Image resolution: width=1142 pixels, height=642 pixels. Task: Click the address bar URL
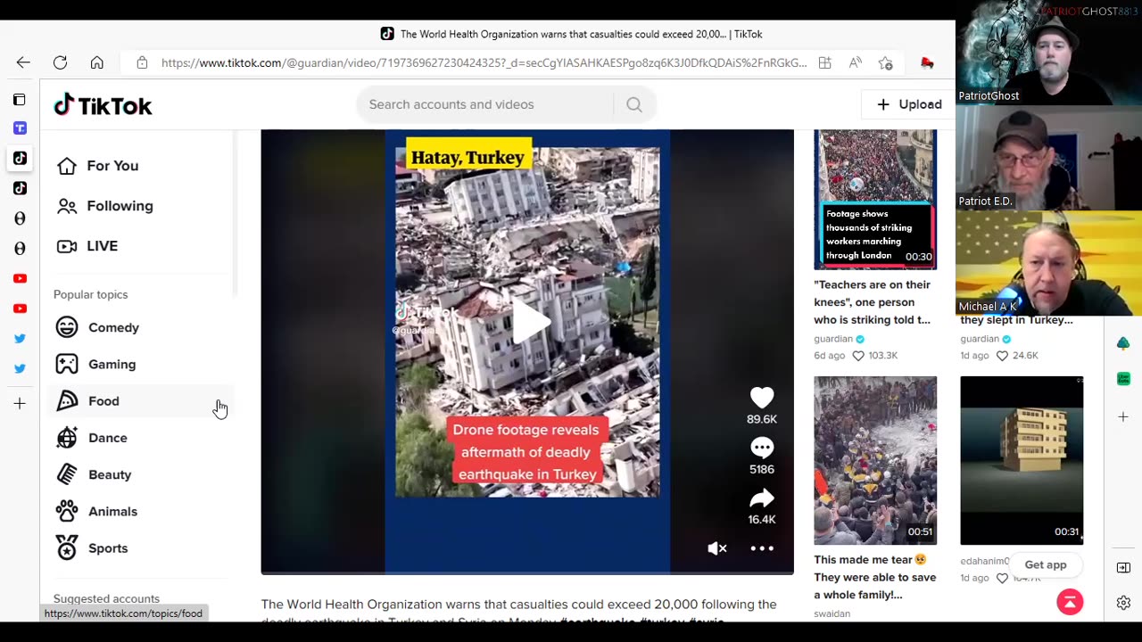click(x=484, y=62)
